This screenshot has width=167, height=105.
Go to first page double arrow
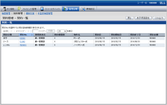[x=11, y=31]
